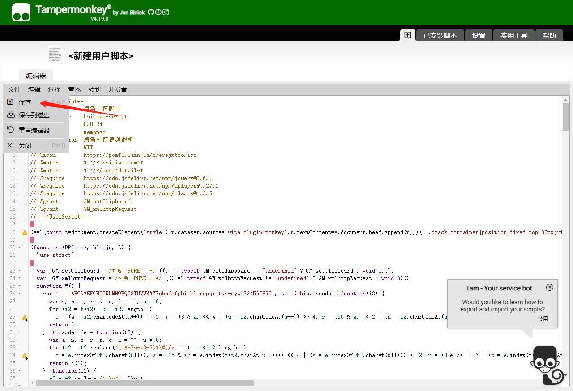The image size is (573, 391).
Task: Click the script thumbnail icon beside 新建用户脚本
Action: [55, 54]
